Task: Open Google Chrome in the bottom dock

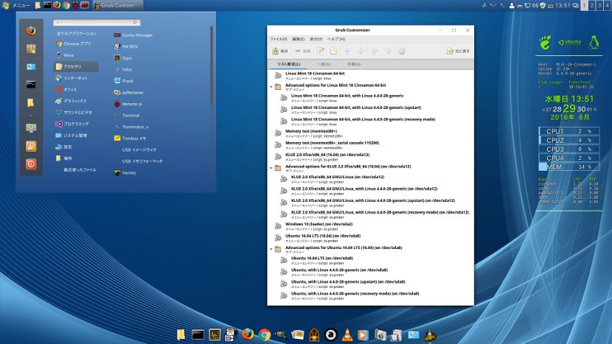Action: [264, 334]
